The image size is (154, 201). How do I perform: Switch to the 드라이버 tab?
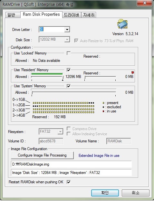(x=72, y=15)
